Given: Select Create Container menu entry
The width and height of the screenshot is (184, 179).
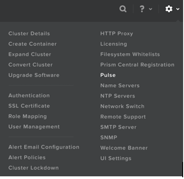Looking at the screenshot, I should (x=33, y=44).
